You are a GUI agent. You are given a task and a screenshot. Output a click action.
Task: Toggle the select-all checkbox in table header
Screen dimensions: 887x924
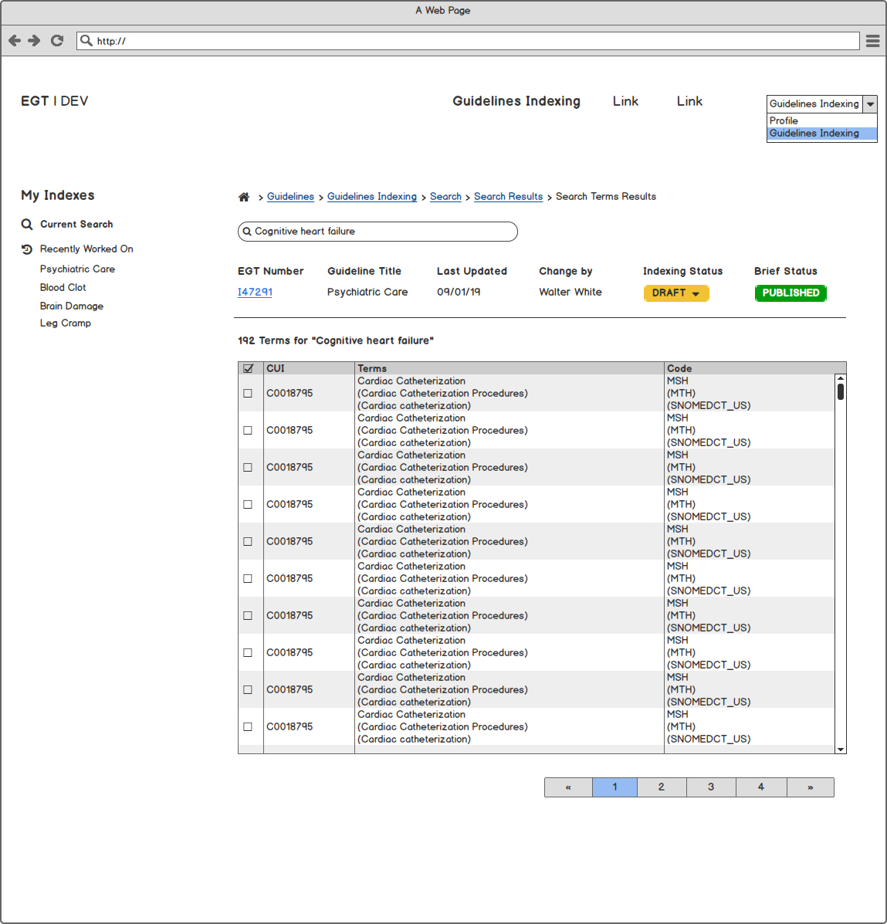[248, 368]
